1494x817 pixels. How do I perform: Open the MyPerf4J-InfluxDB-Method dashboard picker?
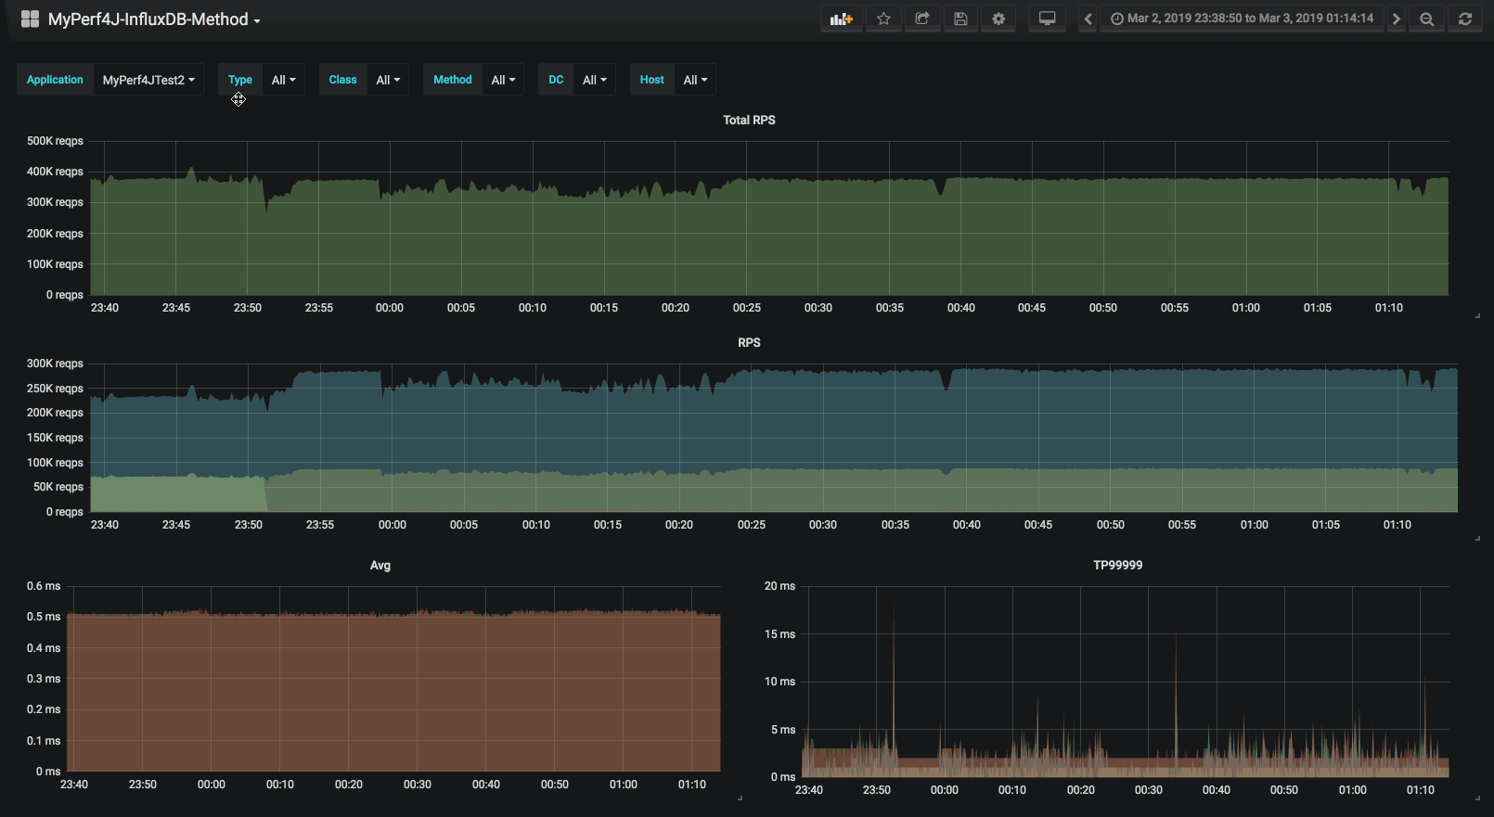point(154,19)
